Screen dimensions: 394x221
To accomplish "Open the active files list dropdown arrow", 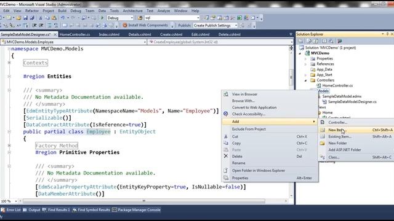I will click(291, 34).
